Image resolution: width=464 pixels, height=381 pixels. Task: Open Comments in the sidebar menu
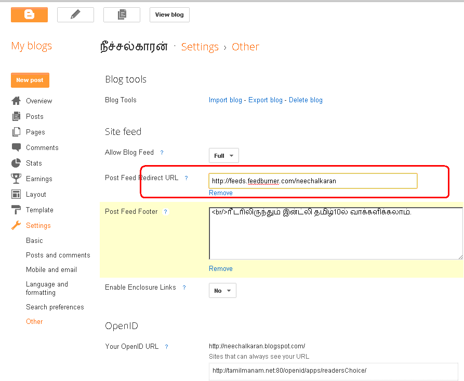[42, 147]
